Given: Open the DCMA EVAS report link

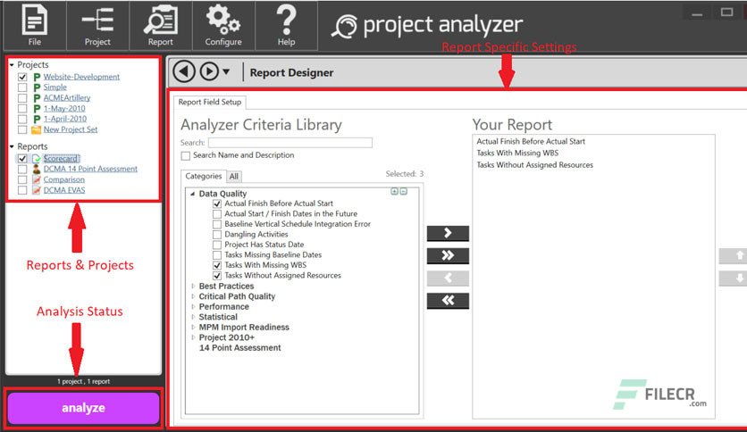Looking at the screenshot, I should click(x=64, y=190).
